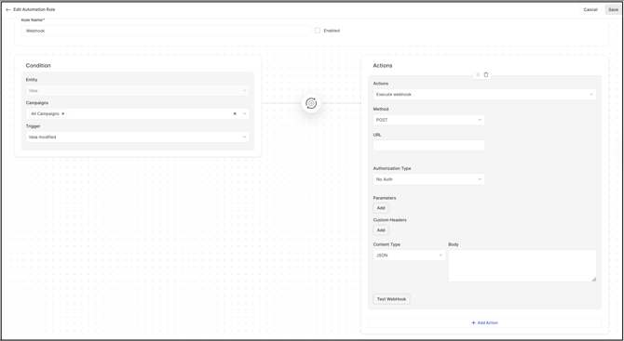
Task: Click the Test WebHook button
Action: click(391, 299)
